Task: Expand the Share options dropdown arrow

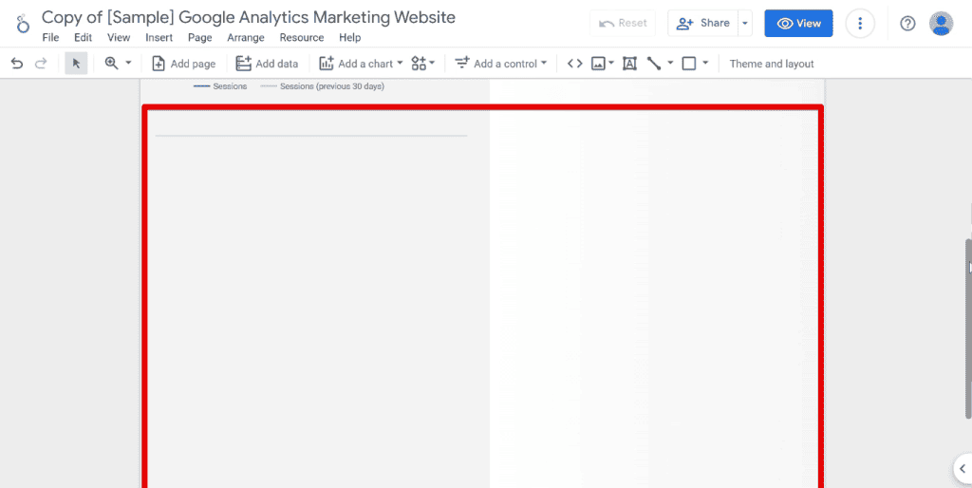Action: [745, 23]
